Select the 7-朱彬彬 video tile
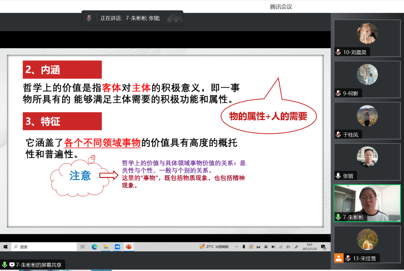 tap(367, 203)
